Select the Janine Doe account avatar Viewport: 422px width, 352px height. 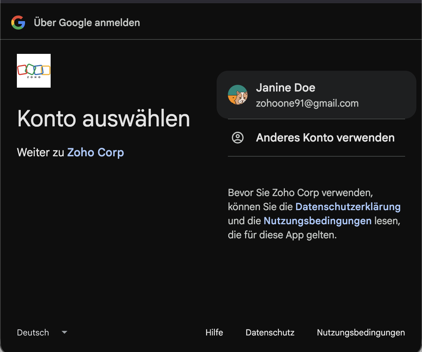point(238,95)
